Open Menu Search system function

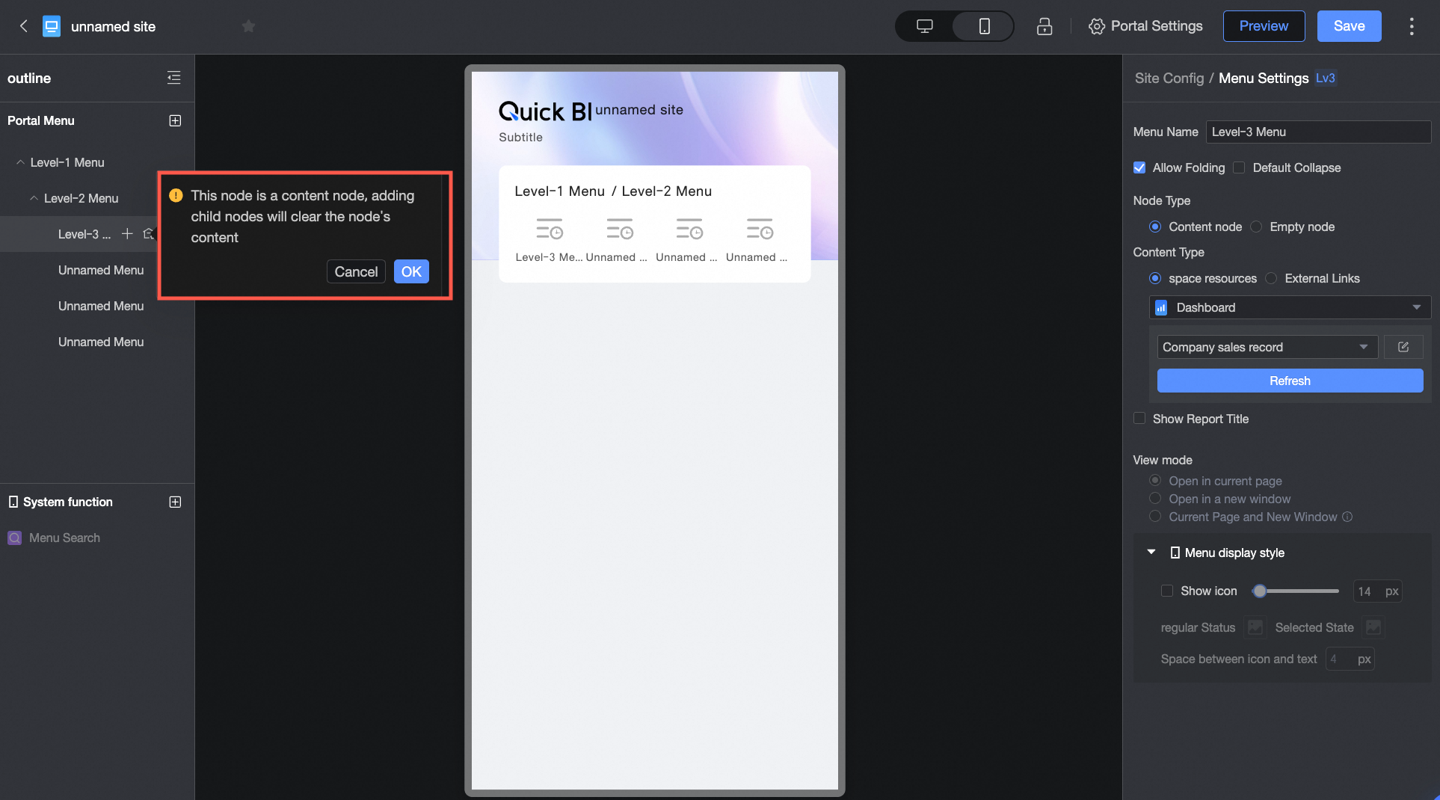point(64,538)
